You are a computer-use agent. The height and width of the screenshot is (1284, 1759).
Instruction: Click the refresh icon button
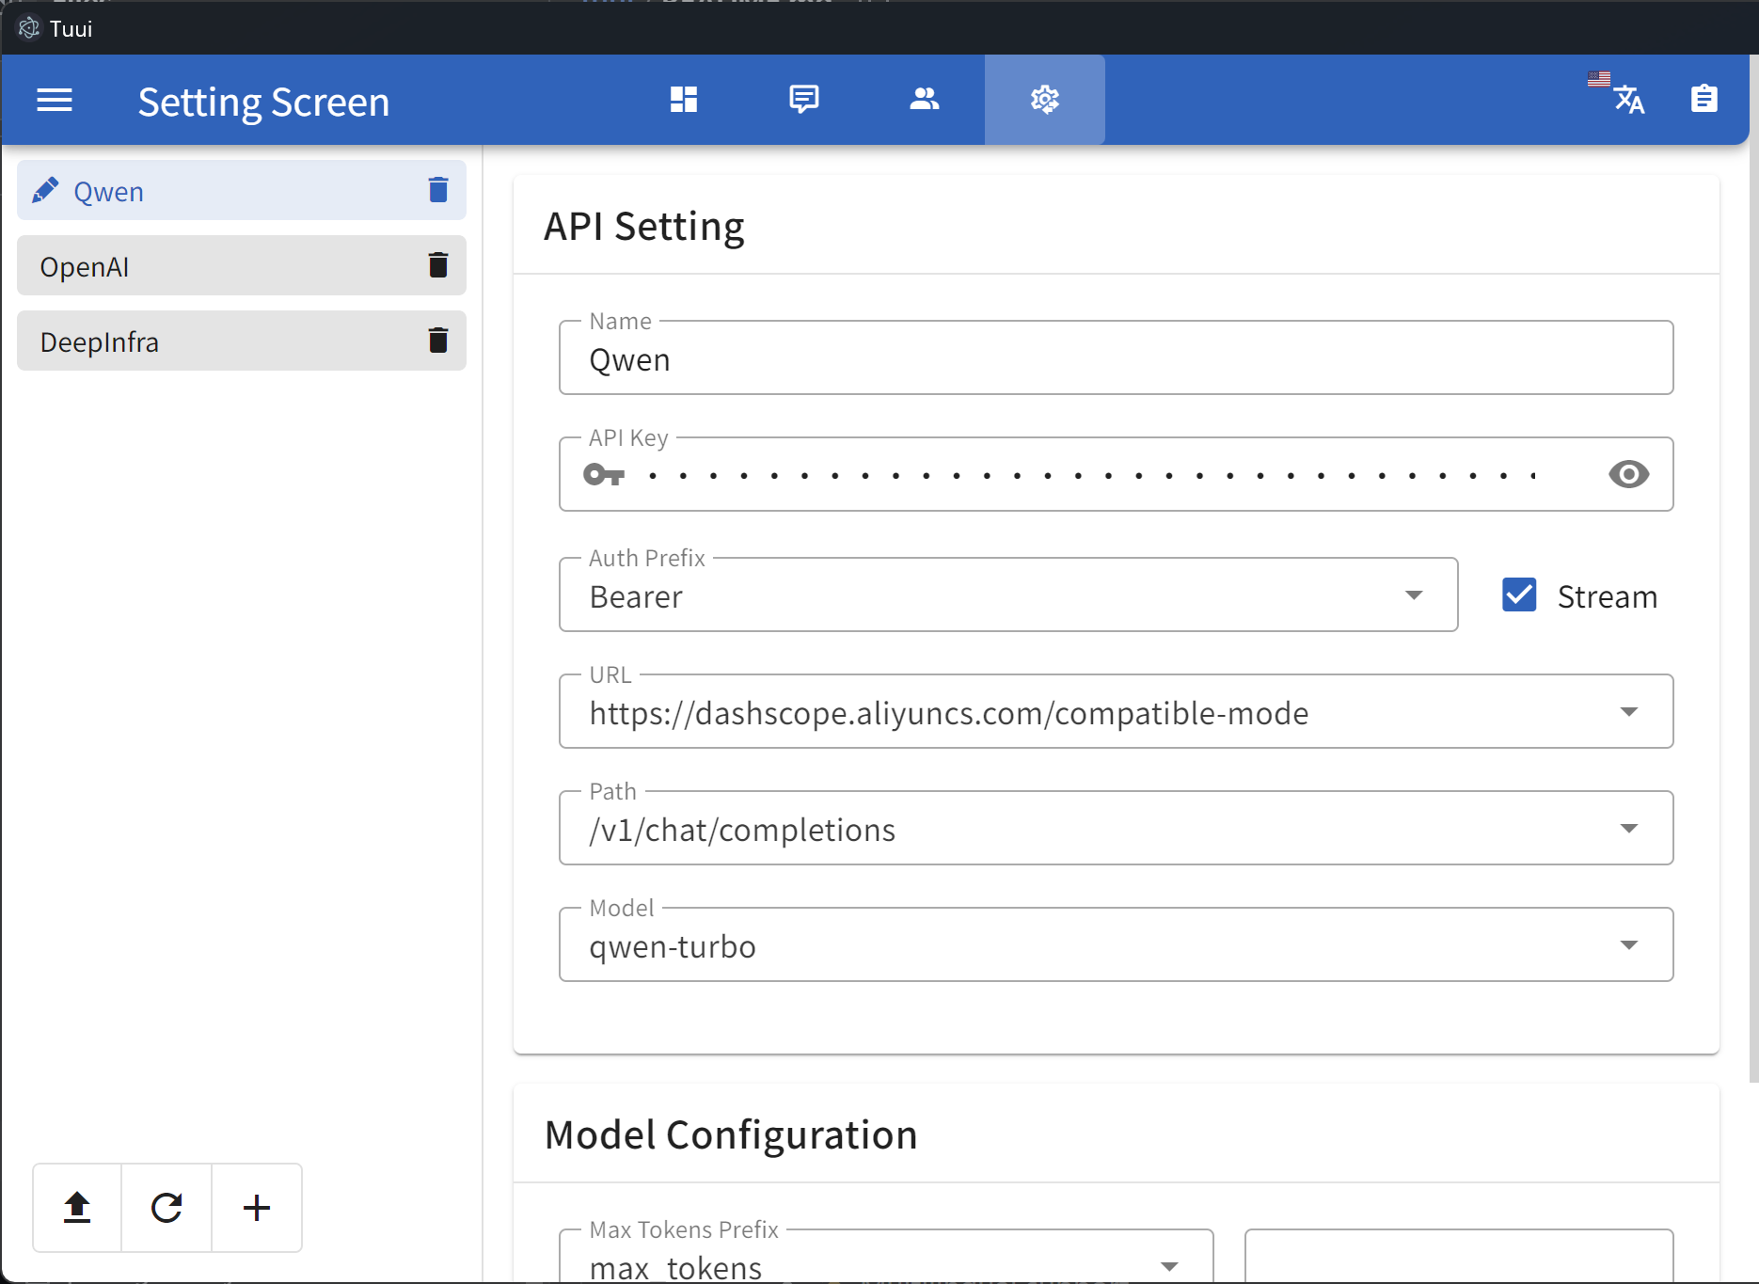[166, 1208]
